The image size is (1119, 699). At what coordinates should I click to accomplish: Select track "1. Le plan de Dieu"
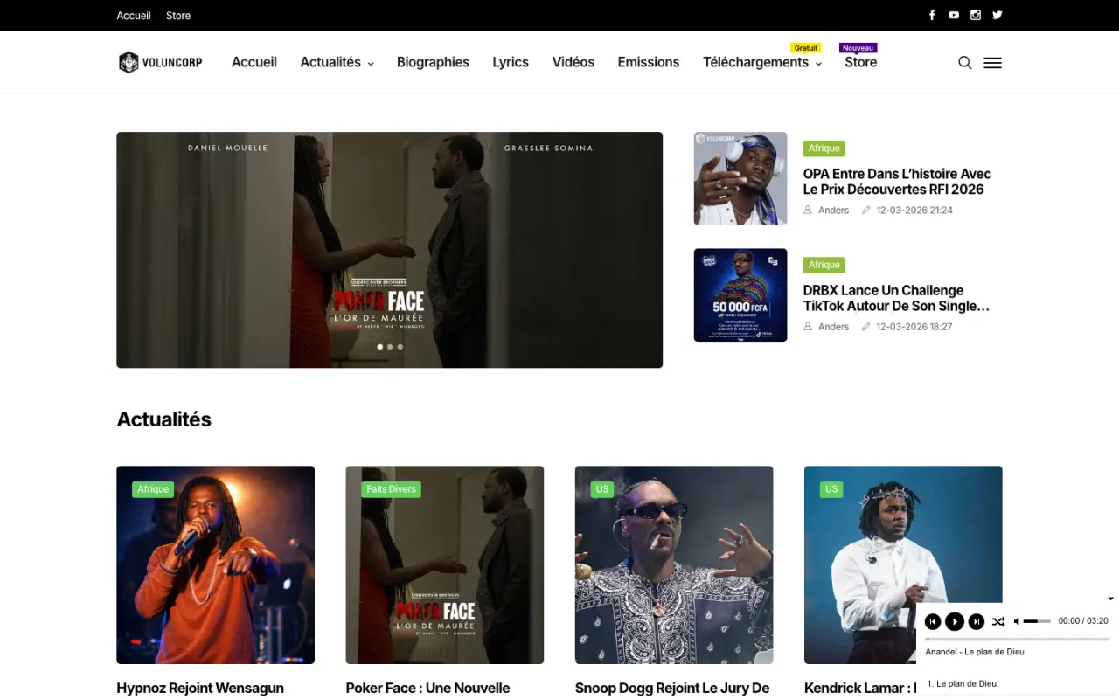click(962, 683)
